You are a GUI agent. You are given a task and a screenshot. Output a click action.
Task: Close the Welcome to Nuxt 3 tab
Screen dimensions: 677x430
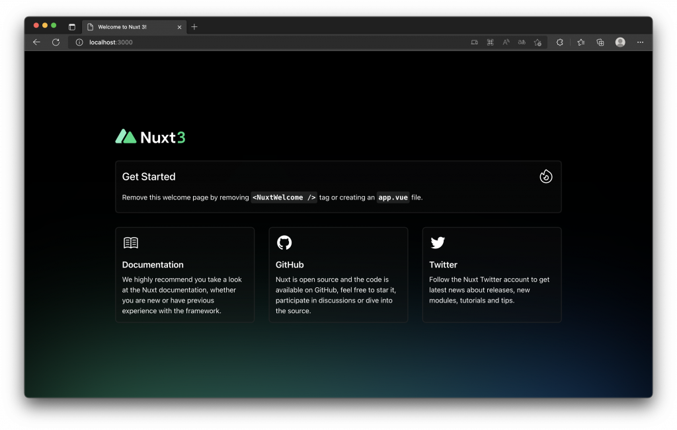click(180, 27)
